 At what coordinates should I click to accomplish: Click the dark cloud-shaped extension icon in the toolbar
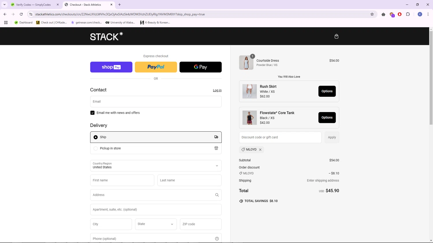[x=383, y=14]
